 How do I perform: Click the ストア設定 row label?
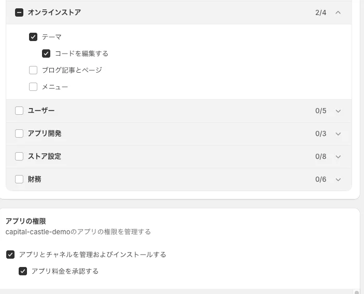[x=45, y=156]
